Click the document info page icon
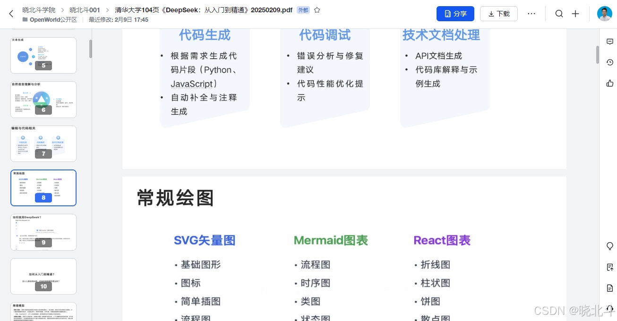 tap(609, 288)
